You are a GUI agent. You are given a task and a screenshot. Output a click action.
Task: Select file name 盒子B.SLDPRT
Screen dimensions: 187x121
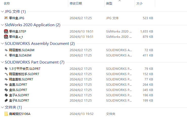(19, 100)
